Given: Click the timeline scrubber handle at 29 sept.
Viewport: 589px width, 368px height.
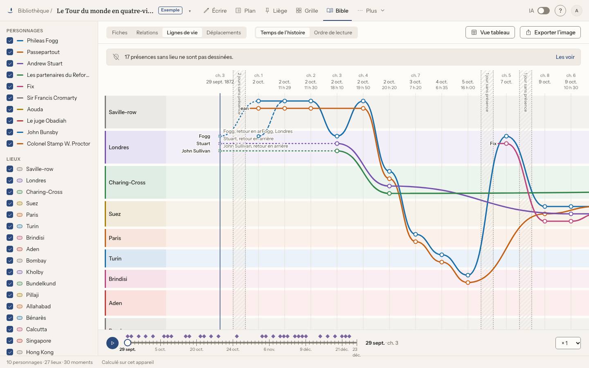Looking at the screenshot, I should pyautogui.click(x=128, y=343).
